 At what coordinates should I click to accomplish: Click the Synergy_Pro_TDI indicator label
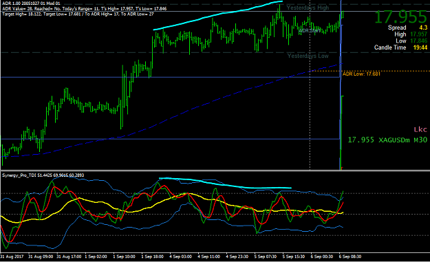pyautogui.click(x=43, y=175)
